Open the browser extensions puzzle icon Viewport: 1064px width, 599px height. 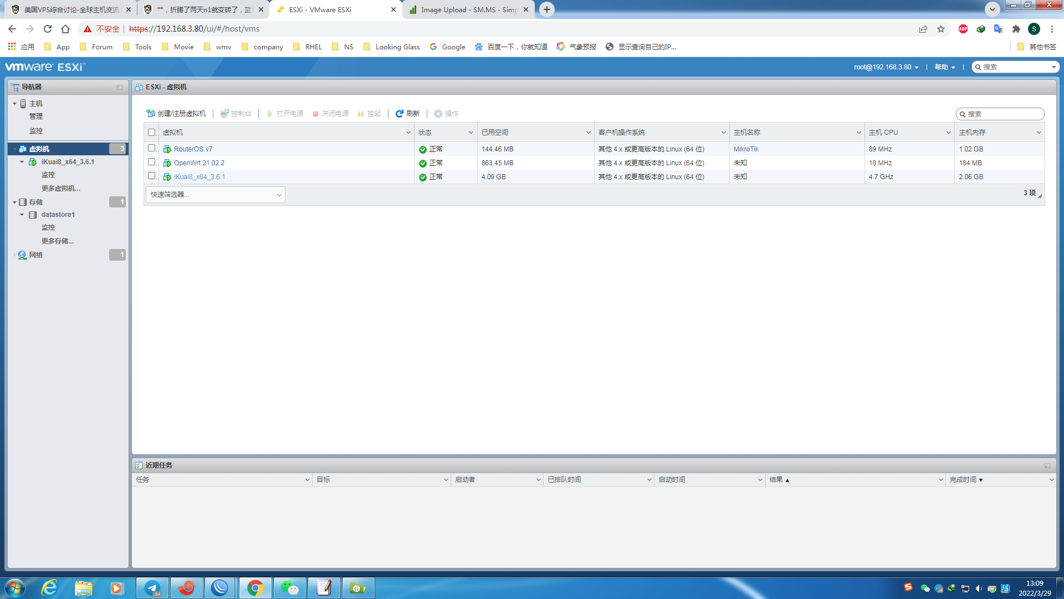pos(1016,29)
